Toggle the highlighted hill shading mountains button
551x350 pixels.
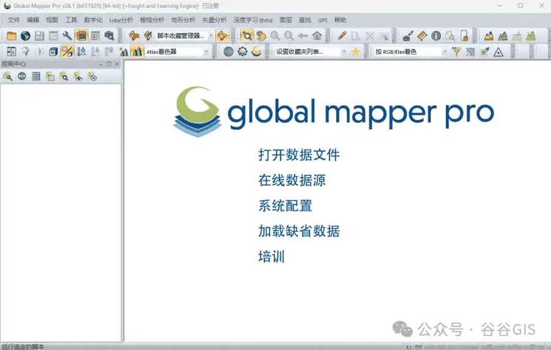point(137,52)
